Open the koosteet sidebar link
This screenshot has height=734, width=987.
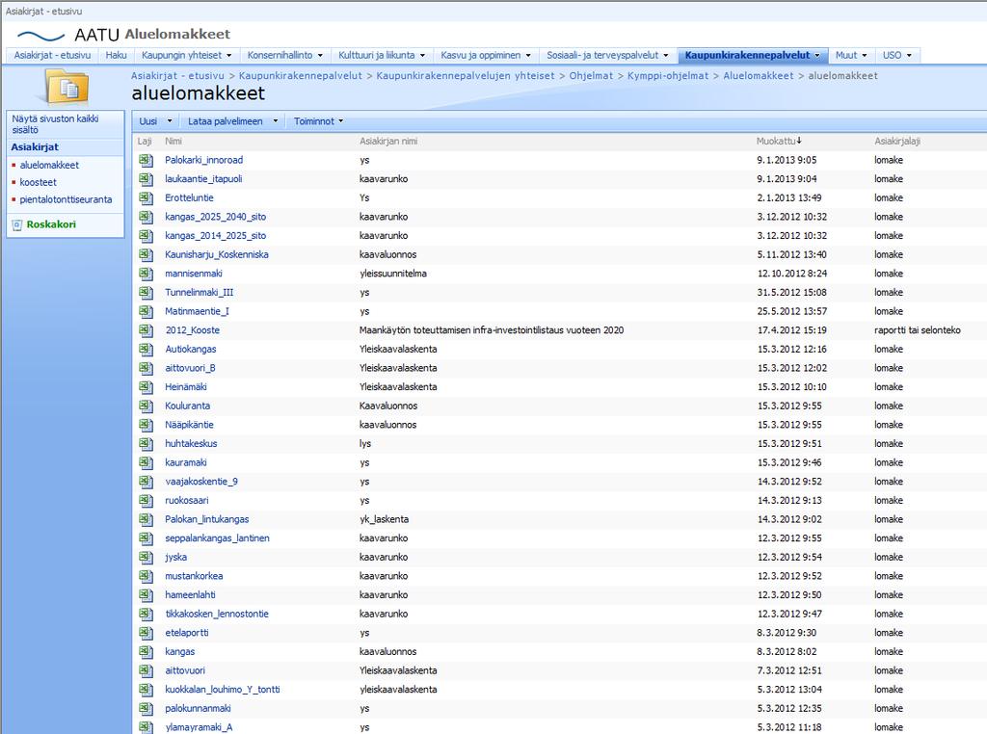[38, 182]
